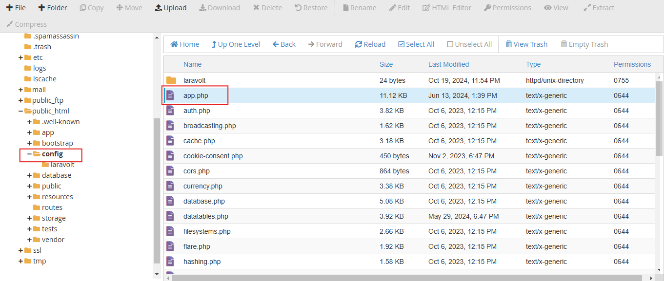Click the Unselect All checkbox
The width and height of the screenshot is (664, 281).
[450, 44]
